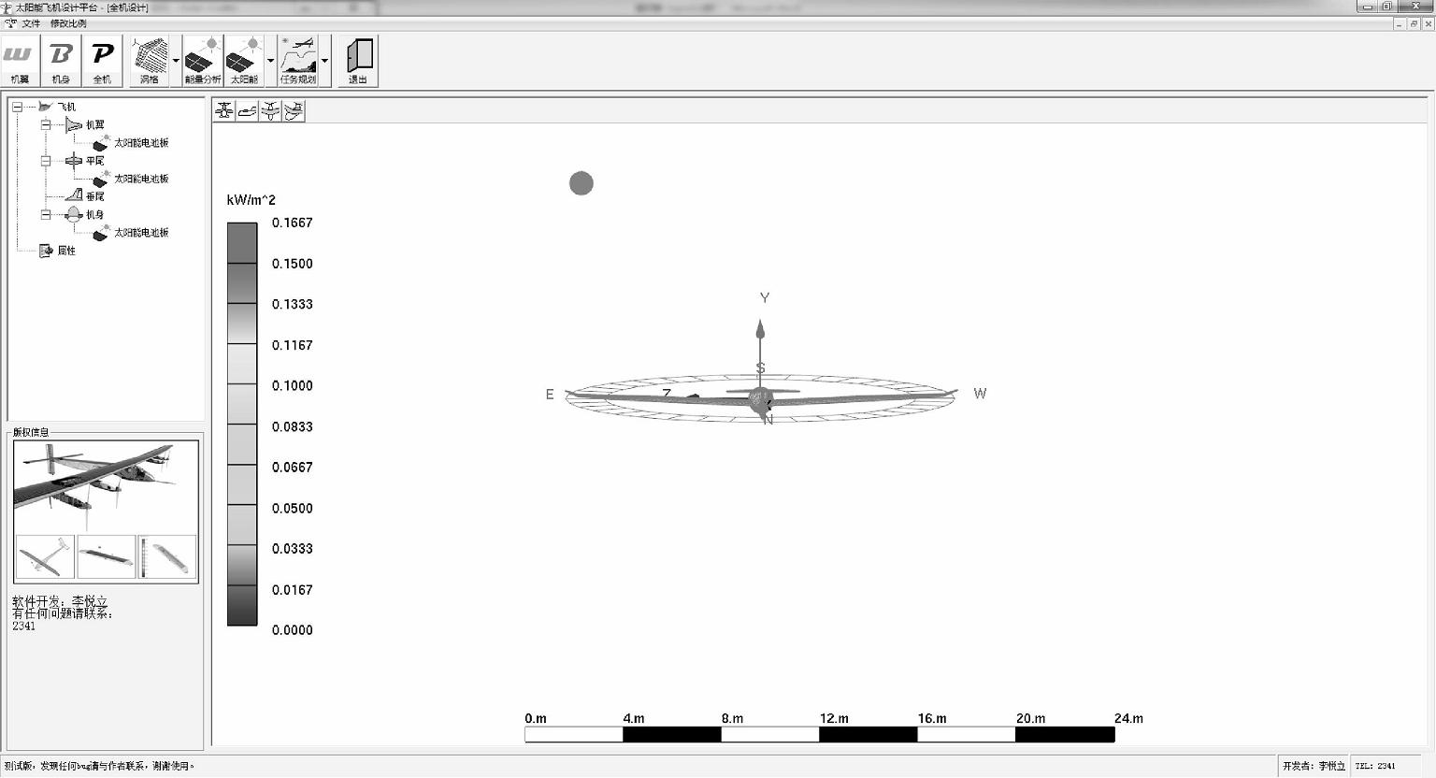Viewport: 1436px width, 778px height.
Task: Switch to the top view icon
Action: (270, 111)
